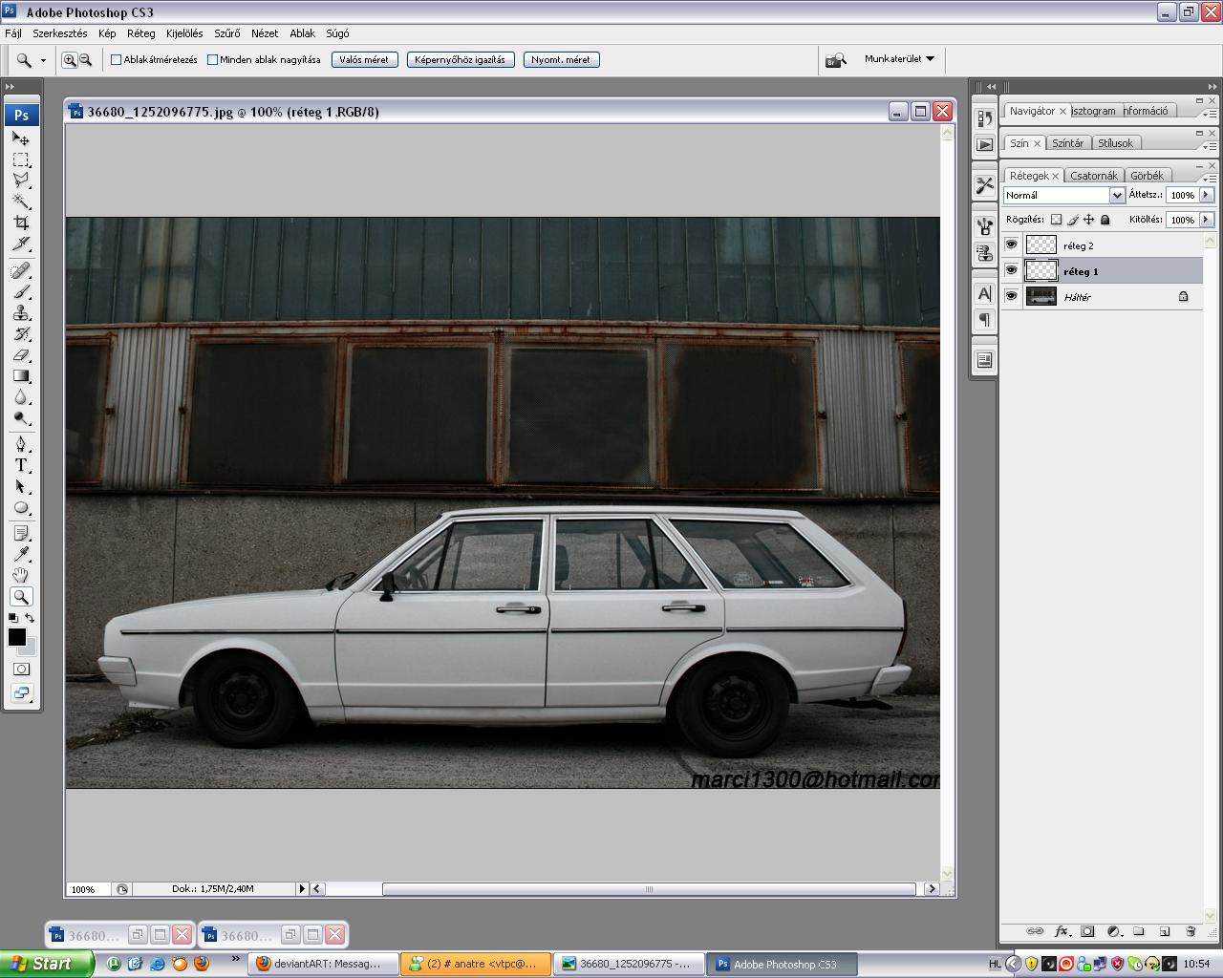This screenshot has height=978, width=1223.
Task: Toggle lock transparent pixels
Action: point(1056,220)
